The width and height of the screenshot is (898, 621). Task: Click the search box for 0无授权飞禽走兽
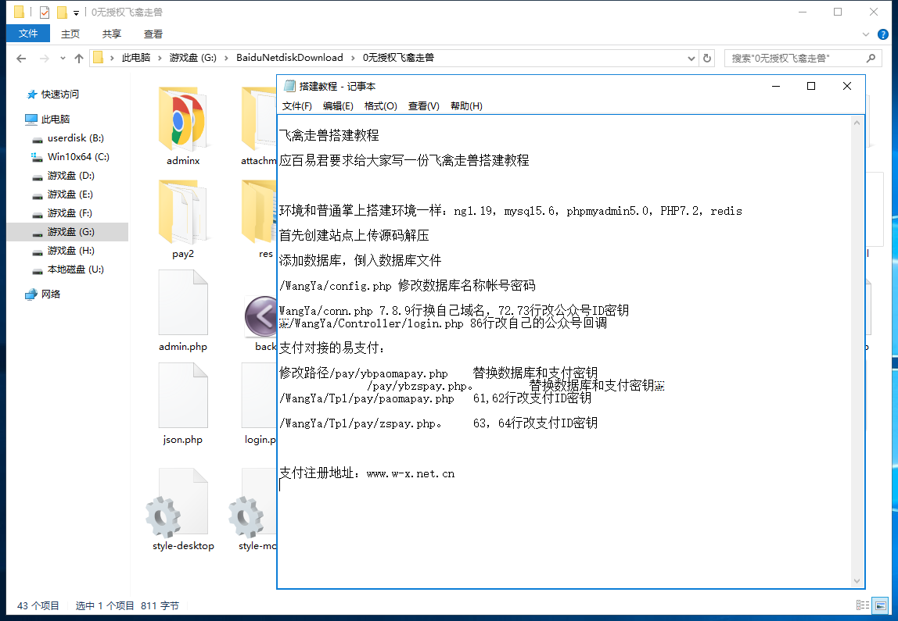794,58
